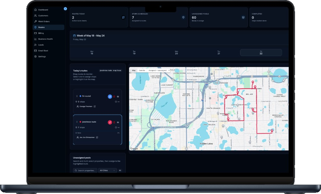
Task: Click "7 stops" on joeshmoe route card
Action: coord(81,127)
